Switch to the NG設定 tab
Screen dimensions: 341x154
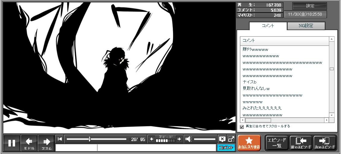pos(306,26)
